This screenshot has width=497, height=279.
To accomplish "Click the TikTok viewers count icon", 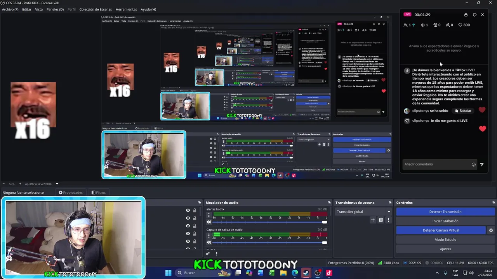I will click(406, 25).
